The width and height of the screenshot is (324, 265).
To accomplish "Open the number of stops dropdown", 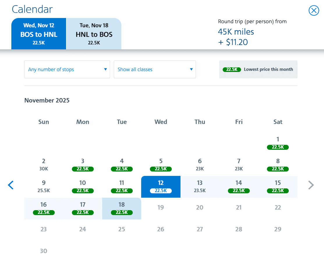I will pos(67,69).
